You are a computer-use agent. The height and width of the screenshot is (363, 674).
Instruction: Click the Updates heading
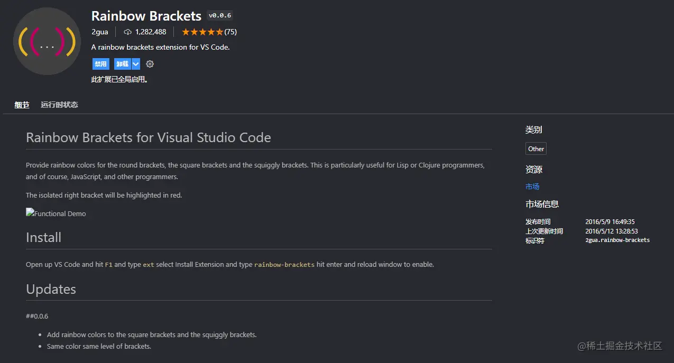(x=51, y=289)
